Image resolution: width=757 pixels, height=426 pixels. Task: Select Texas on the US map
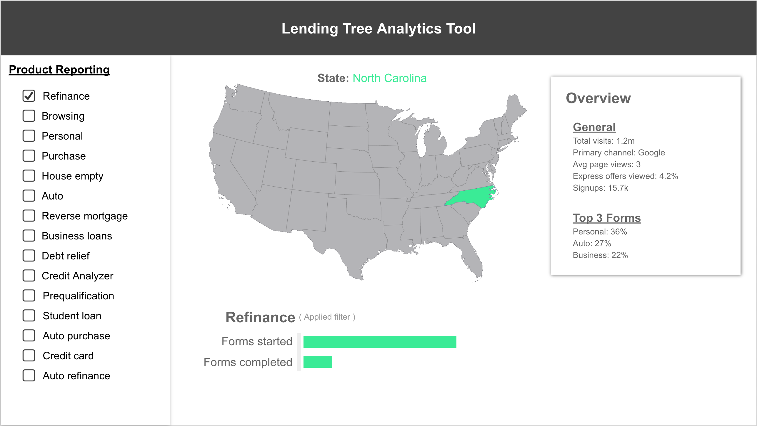350,235
